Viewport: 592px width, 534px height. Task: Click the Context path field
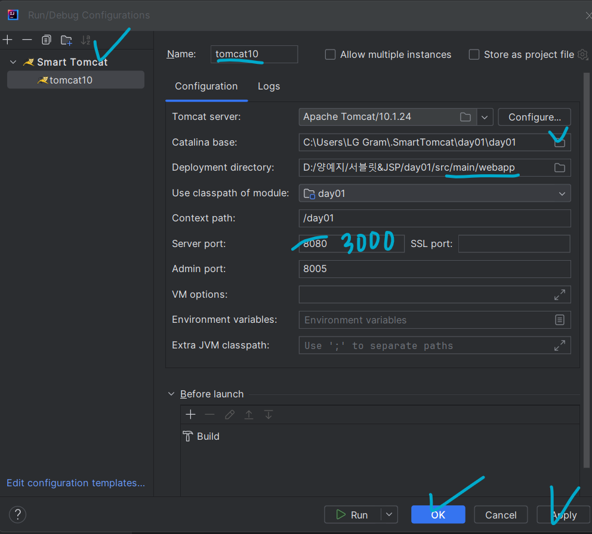coord(434,218)
